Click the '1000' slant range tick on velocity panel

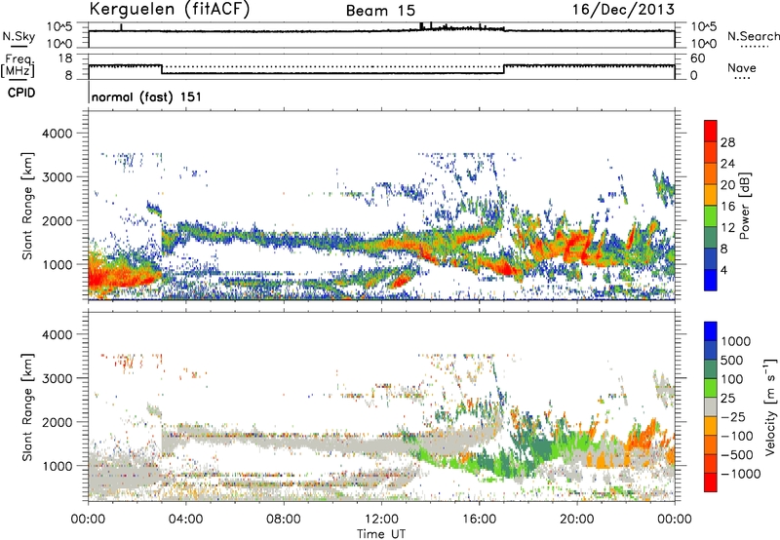click(x=58, y=466)
